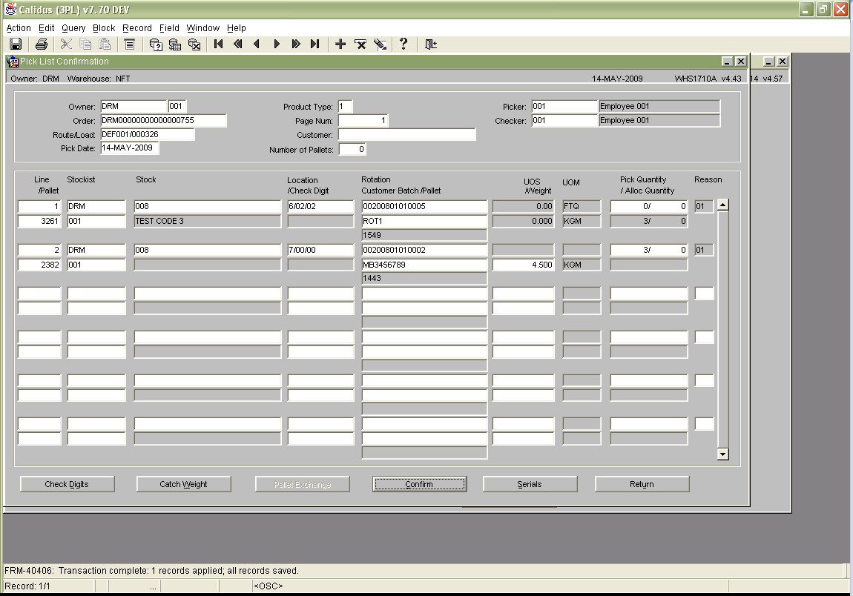
Task: Open the Help menu
Action: [x=236, y=27]
